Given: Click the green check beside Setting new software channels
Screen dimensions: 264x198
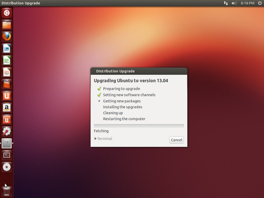Looking at the screenshot, I should click(x=99, y=95).
